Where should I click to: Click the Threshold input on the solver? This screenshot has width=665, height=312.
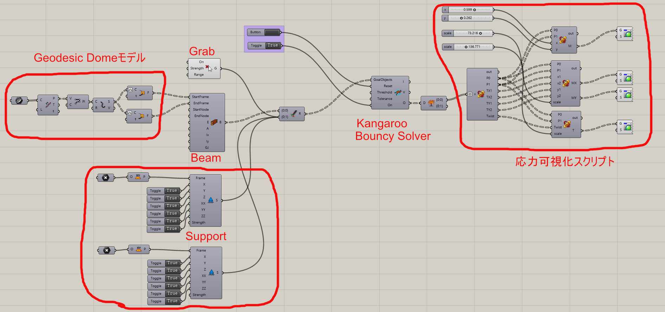point(385,92)
